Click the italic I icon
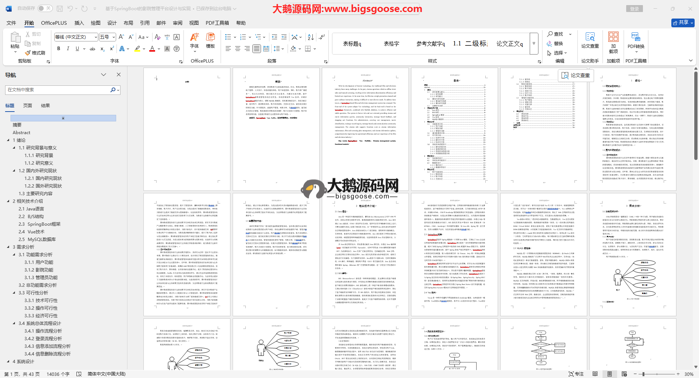The image size is (699, 378). click(x=68, y=49)
